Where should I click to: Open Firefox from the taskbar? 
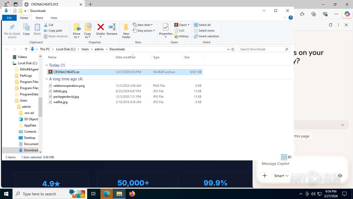(x=132, y=194)
